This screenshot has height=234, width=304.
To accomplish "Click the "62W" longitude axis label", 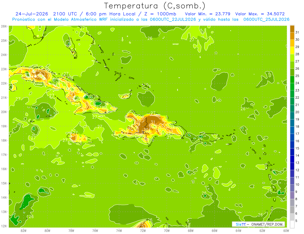I will [x=262, y=230].
